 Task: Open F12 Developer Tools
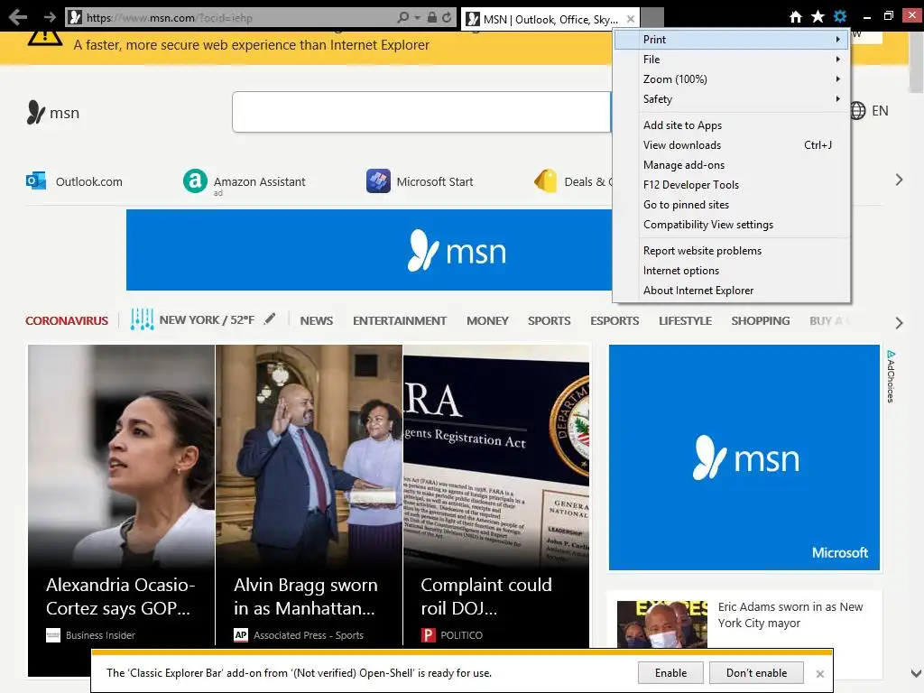[731, 185]
